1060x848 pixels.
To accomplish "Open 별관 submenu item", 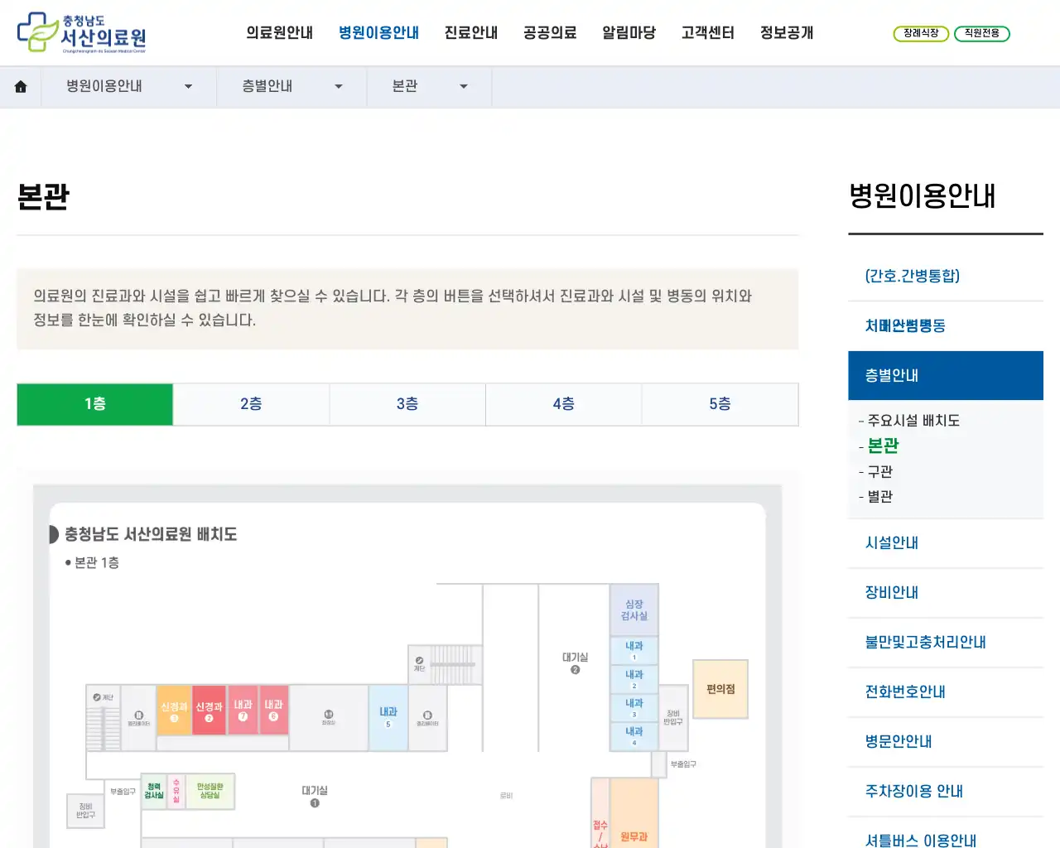I will pos(879,496).
